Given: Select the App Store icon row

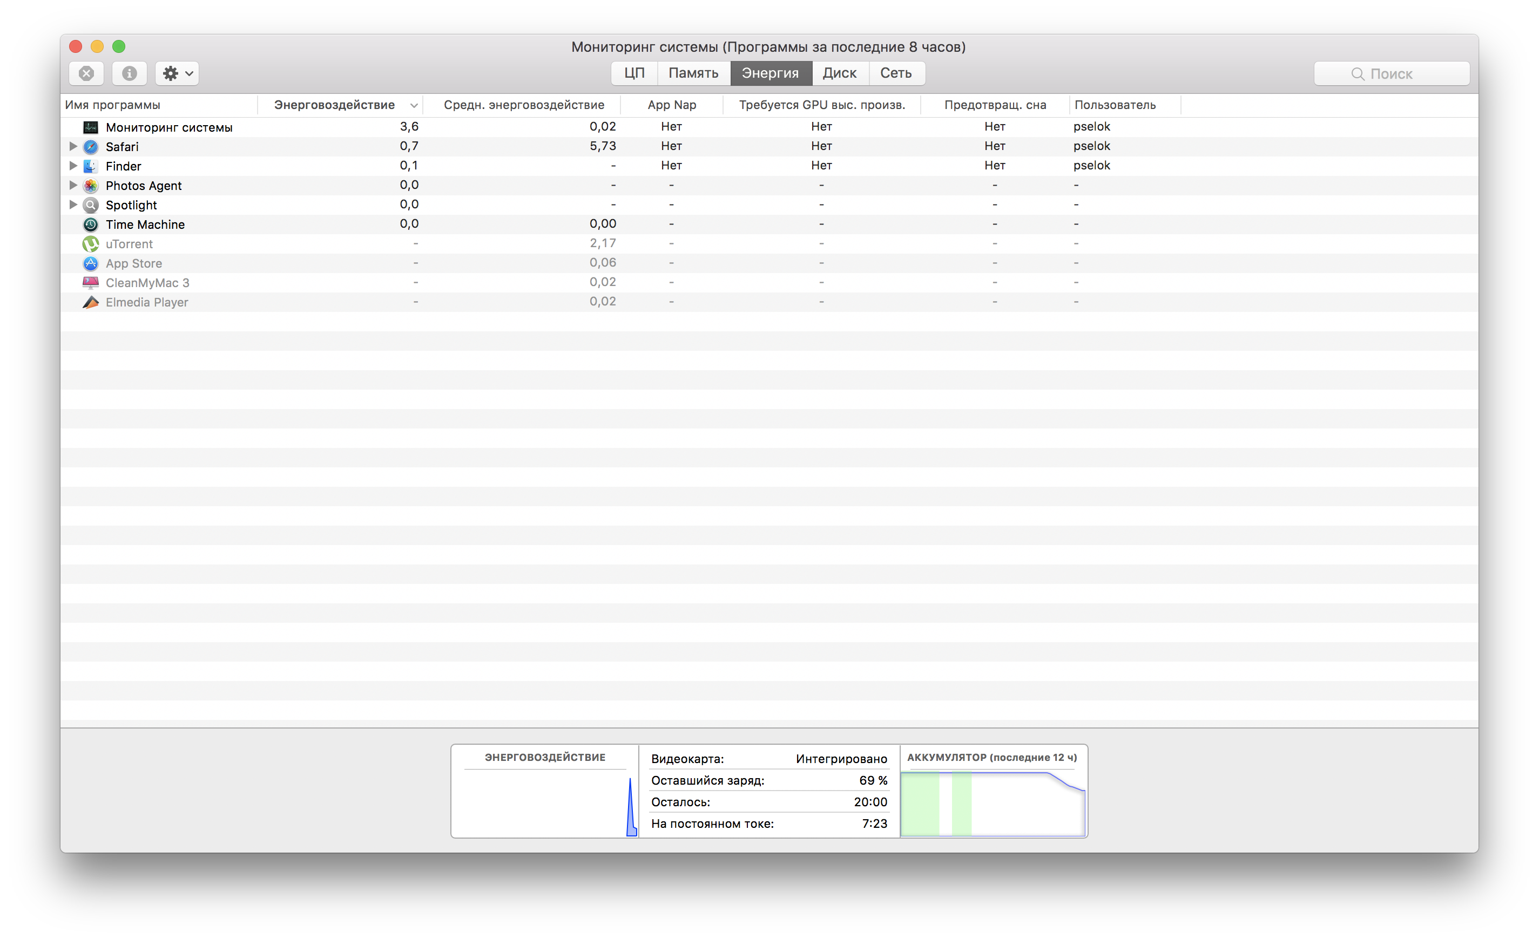Looking at the screenshot, I should 91,263.
